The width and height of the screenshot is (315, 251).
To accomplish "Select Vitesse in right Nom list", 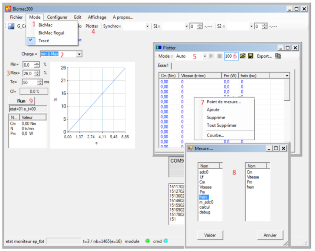I will pyautogui.click(x=253, y=177).
